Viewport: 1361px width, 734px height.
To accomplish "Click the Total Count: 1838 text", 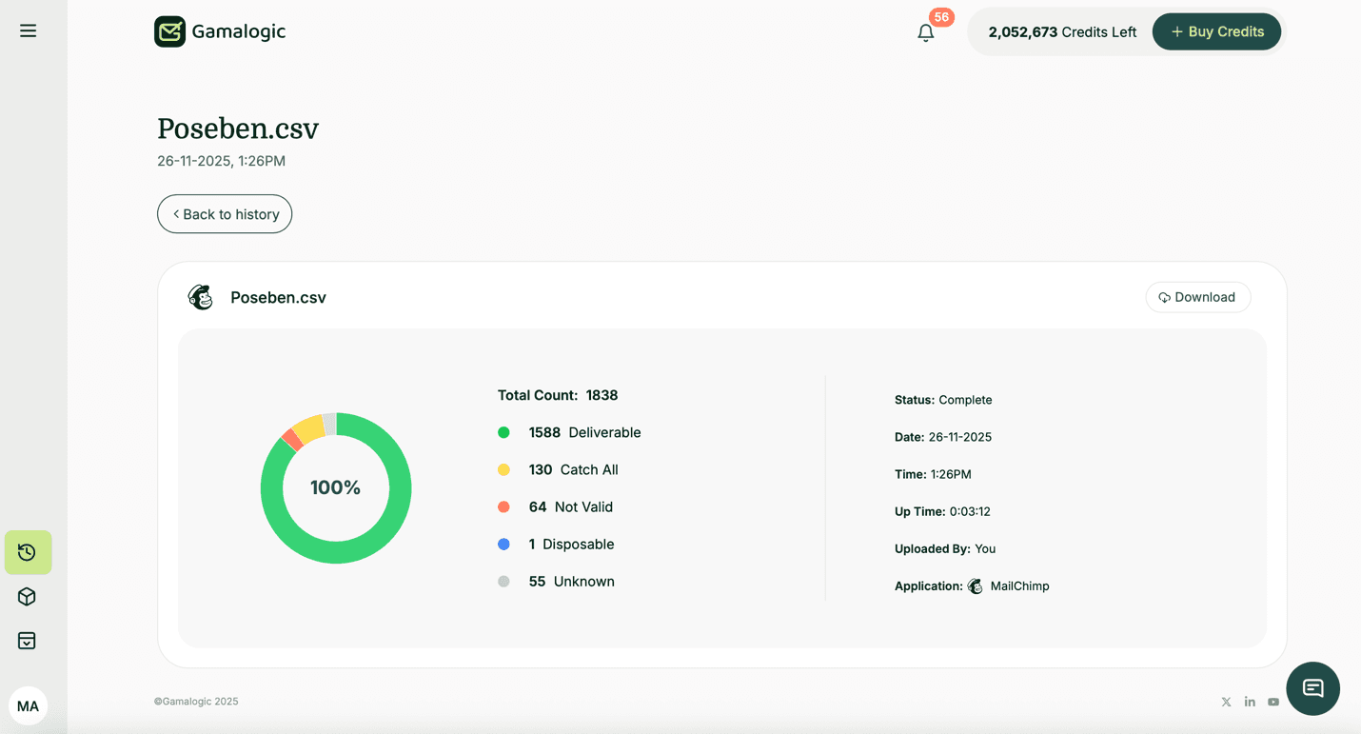I will click(x=558, y=395).
